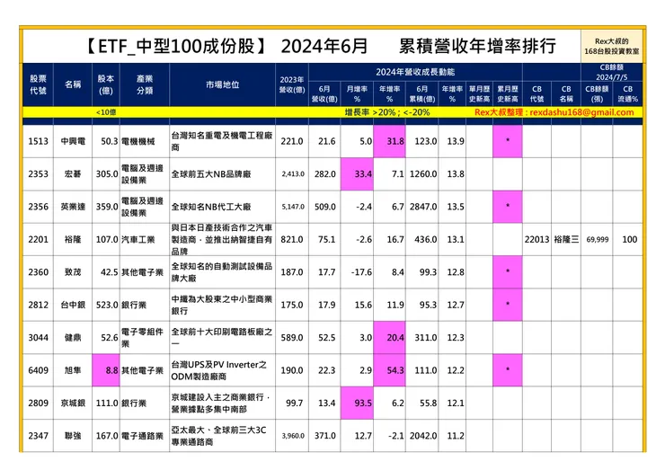Screen dimensions: 665x470
Task: Click 京城銀 2023 revenue 99.7
Action: [295, 403]
